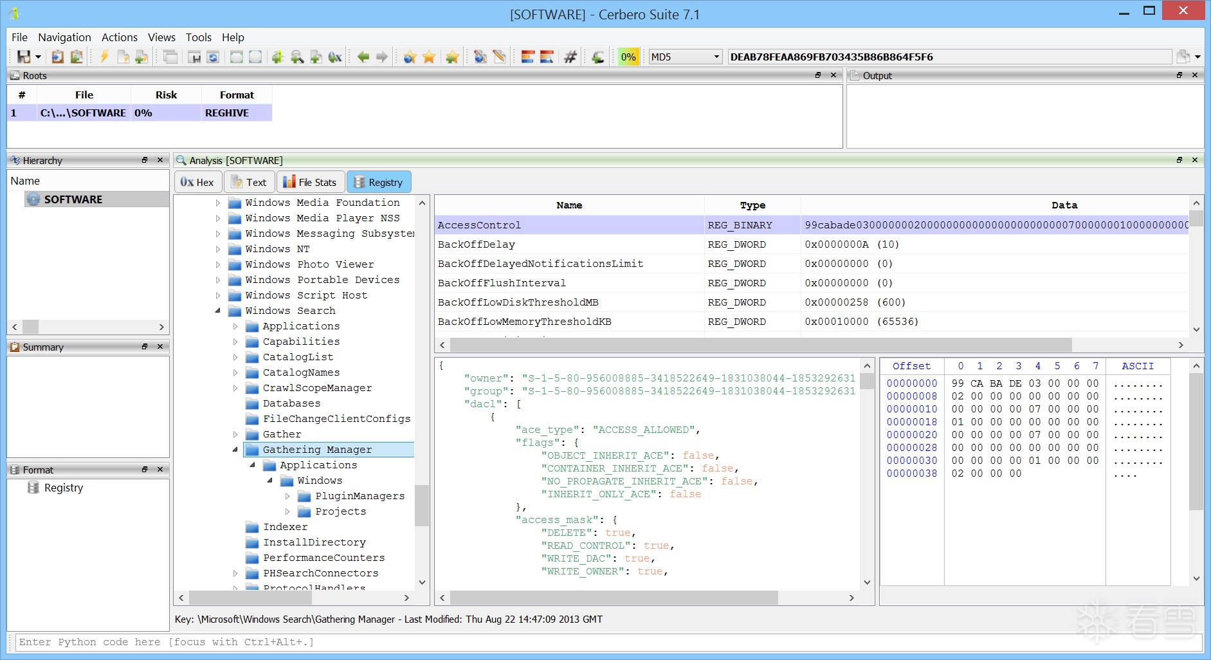Click the gray forward arrow icon

382,57
